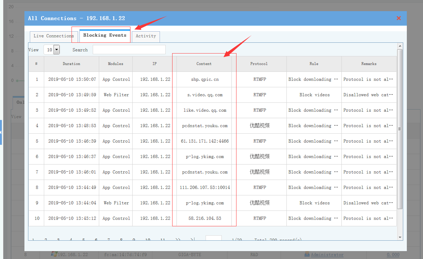Click p-log.ykimg.com in row 9
Image resolution: width=423 pixels, height=259 pixels.
pos(205,203)
